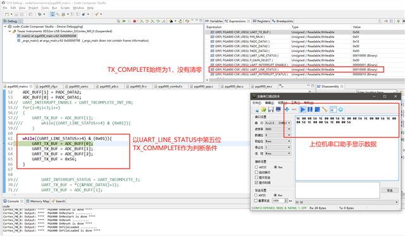Image resolution: width=405 pixels, height=236 pixels.
Task: Click the highlighted debug view toolbar icon
Action: pos(53,14)
